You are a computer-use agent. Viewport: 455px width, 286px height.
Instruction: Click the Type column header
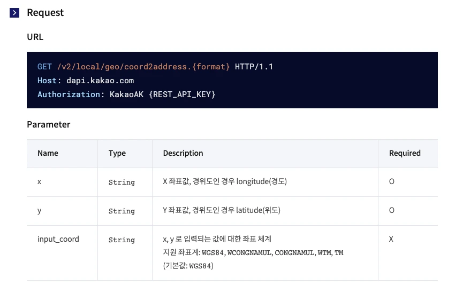point(117,153)
